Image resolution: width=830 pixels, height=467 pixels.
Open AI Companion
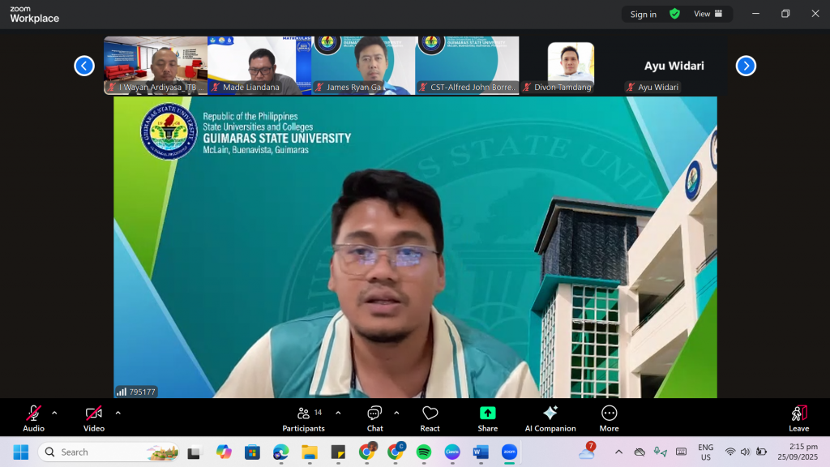[550, 418]
